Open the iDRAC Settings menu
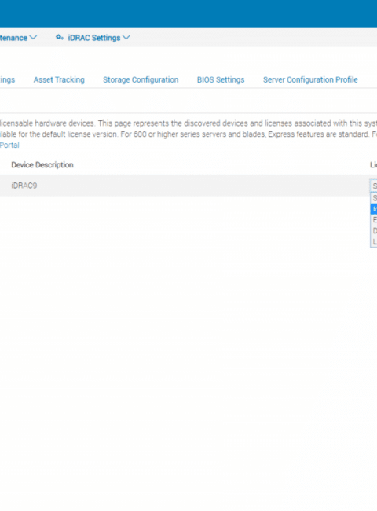The height and width of the screenshot is (511, 377). pos(93,38)
